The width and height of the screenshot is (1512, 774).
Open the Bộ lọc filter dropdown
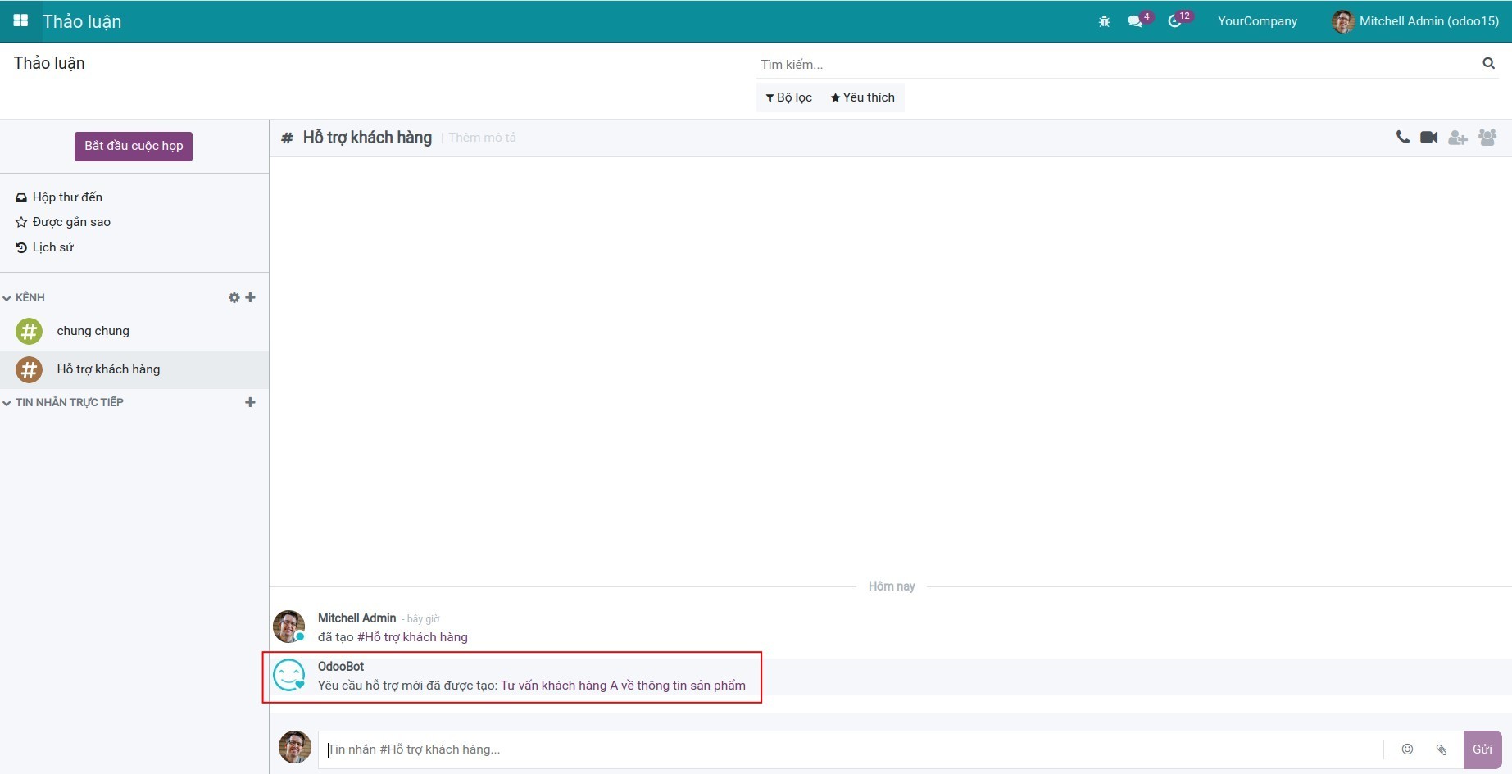pos(788,97)
